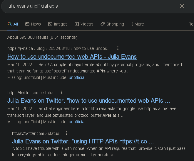Open 'How to use undocumented web APIs - Julia Evans'
Screen dimensions: 194x161
(x=72, y=57)
